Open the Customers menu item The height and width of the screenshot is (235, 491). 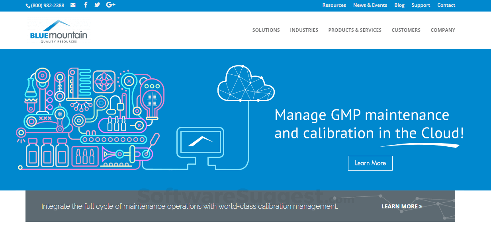point(406,30)
